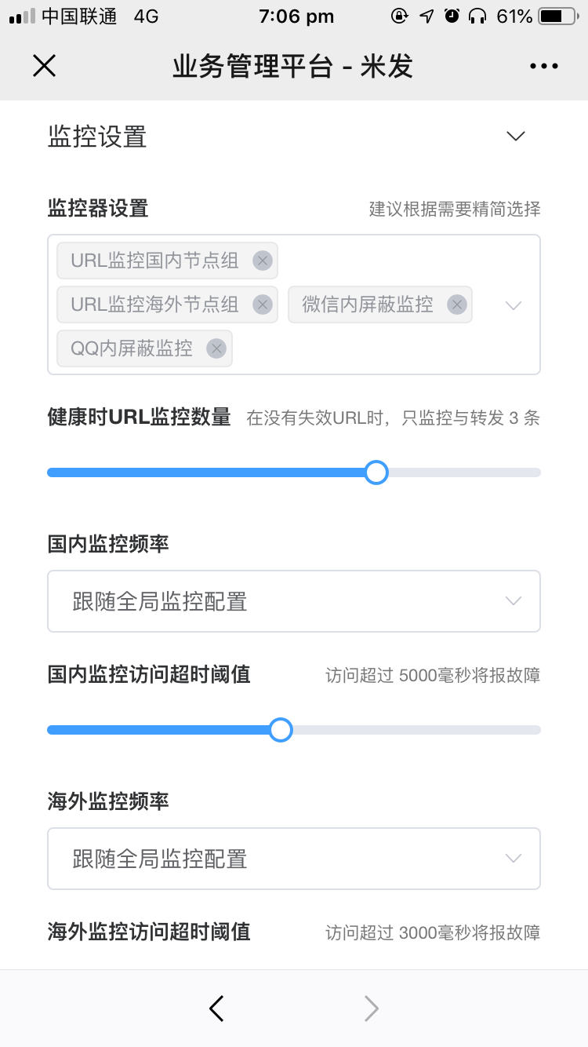This screenshot has height=1047, width=588.
Task: Remove the URL监控海外节点组 monitor tag
Action: click(263, 305)
